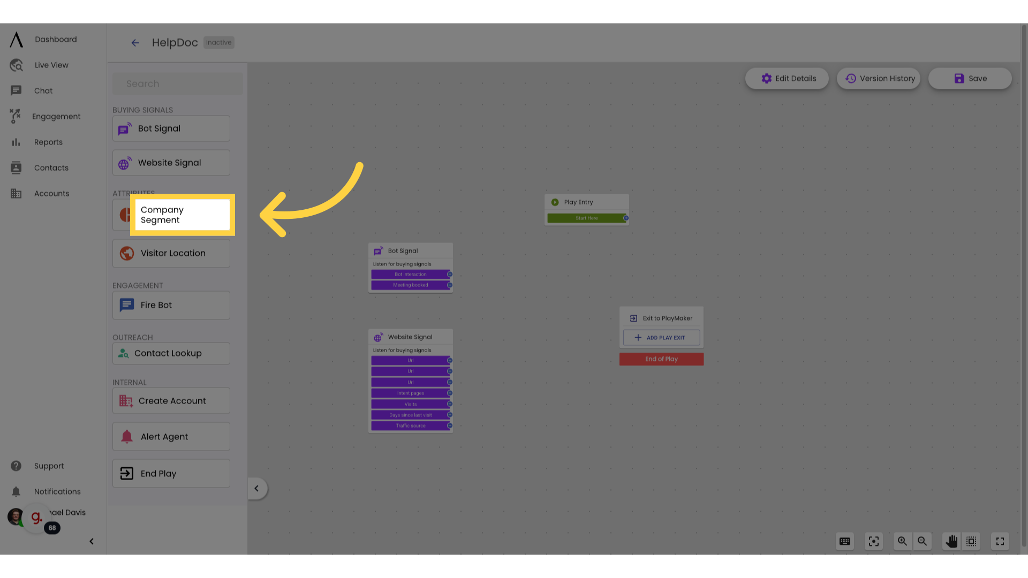Select the Visitor Location item
This screenshot has width=1028, height=578.
171,253
